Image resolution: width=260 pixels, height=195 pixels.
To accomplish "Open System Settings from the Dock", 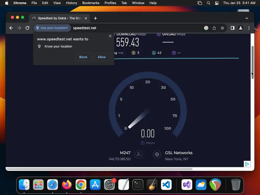I will click(x=109, y=185).
